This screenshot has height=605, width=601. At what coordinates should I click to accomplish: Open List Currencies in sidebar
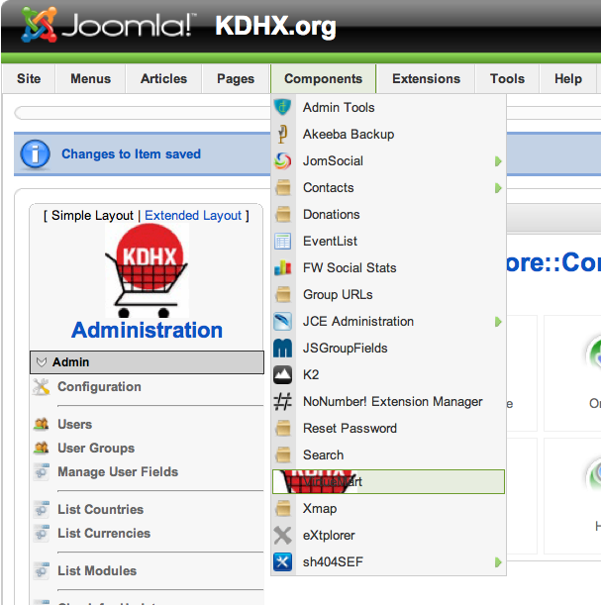coord(103,533)
